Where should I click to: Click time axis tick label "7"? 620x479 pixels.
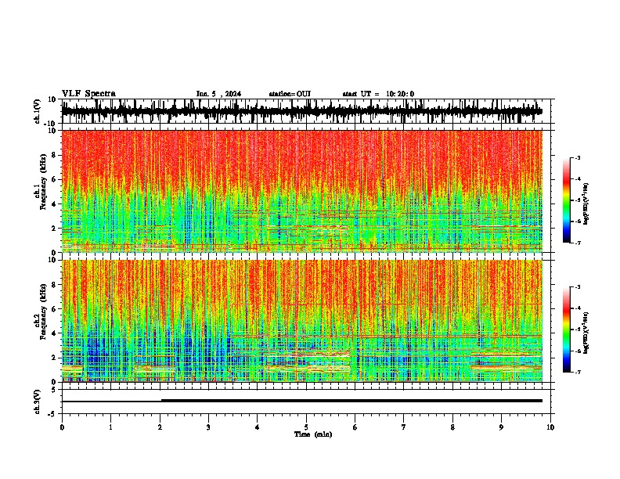click(x=404, y=427)
